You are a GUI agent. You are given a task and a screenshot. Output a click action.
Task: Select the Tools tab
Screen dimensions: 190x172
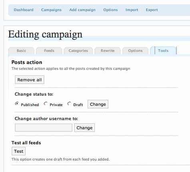pos(163,51)
